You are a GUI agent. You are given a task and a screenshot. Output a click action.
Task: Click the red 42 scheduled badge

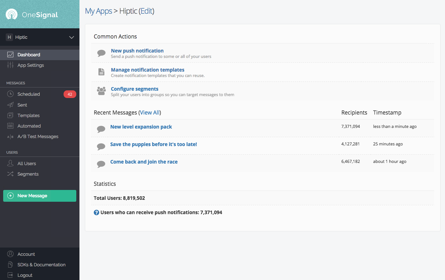click(70, 94)
